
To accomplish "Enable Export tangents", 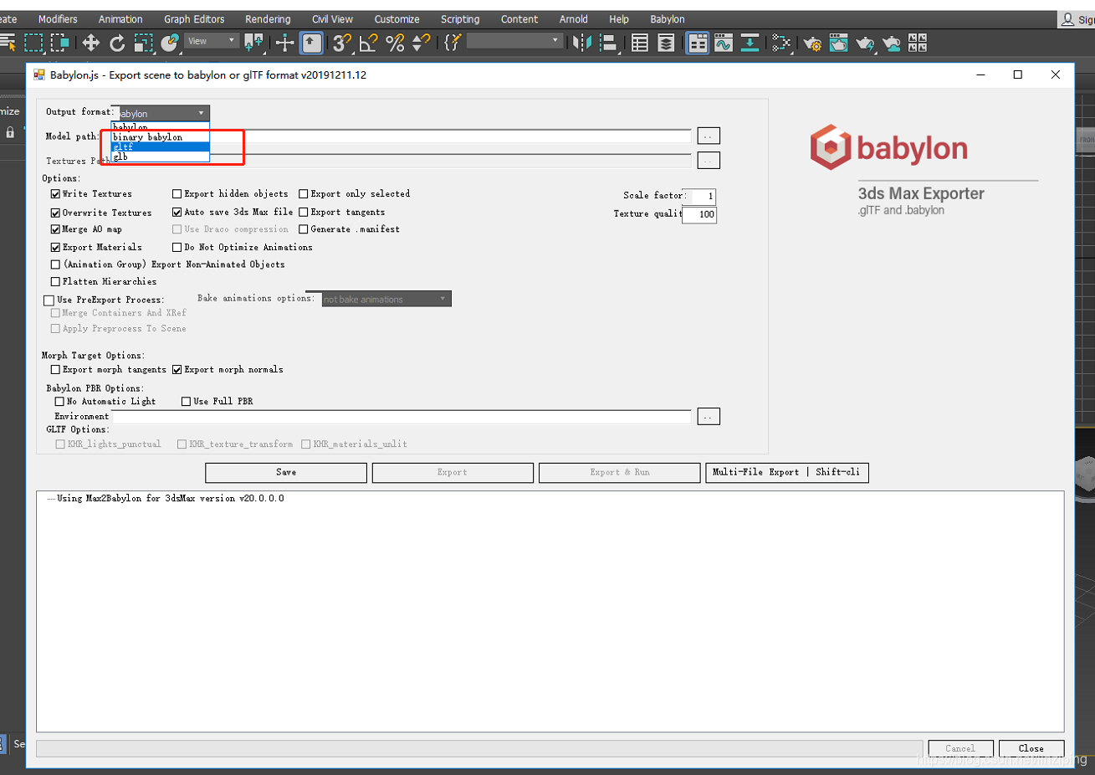I will click(304, 213).
